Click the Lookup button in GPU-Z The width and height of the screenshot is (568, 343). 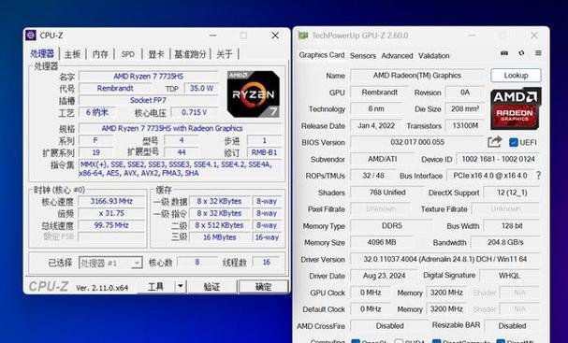[516, 76]
